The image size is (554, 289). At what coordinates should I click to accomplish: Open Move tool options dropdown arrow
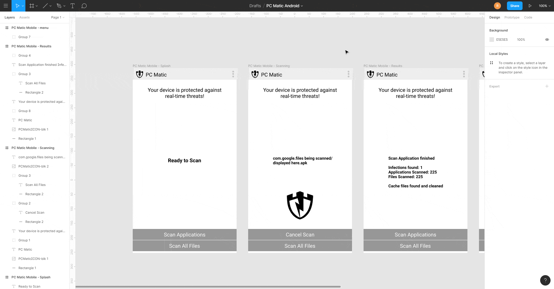coord(23,6)
